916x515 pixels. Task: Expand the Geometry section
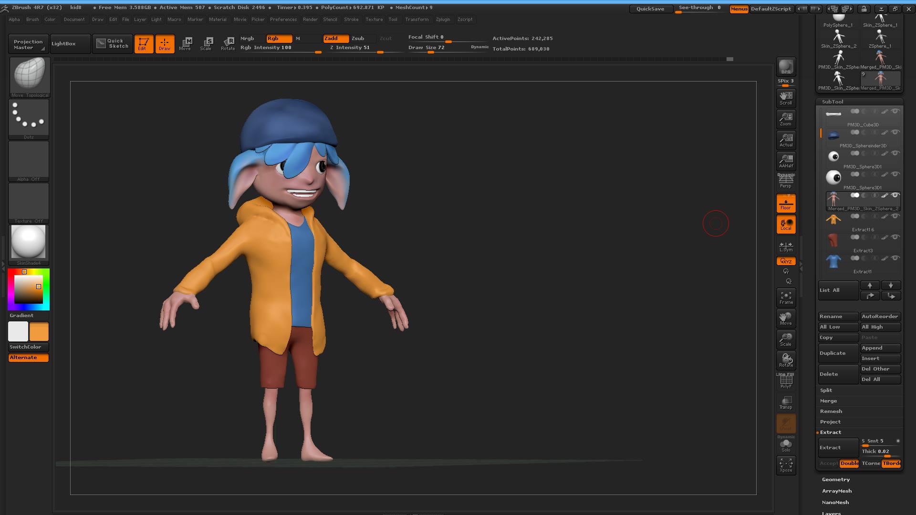[835, 480]
